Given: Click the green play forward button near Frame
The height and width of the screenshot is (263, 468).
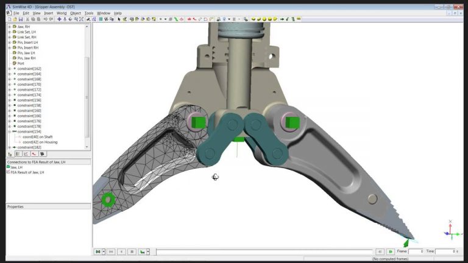Looking at the screenshot, I should (390, 251).
